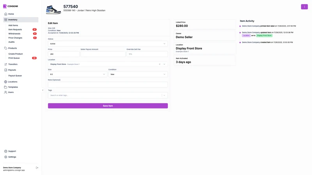Go to Item Requests
312x175 pixels.
(x=15, y=30)
